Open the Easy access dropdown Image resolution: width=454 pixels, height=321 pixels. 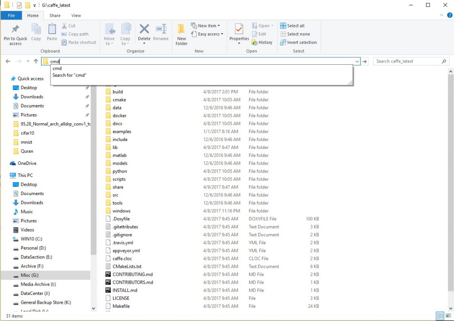click(207, 34)
